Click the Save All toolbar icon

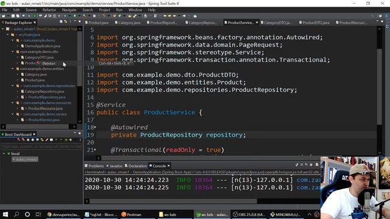point(18,16)
